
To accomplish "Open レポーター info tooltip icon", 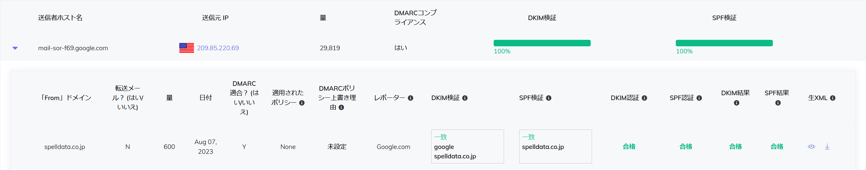I will click(411, 98).
